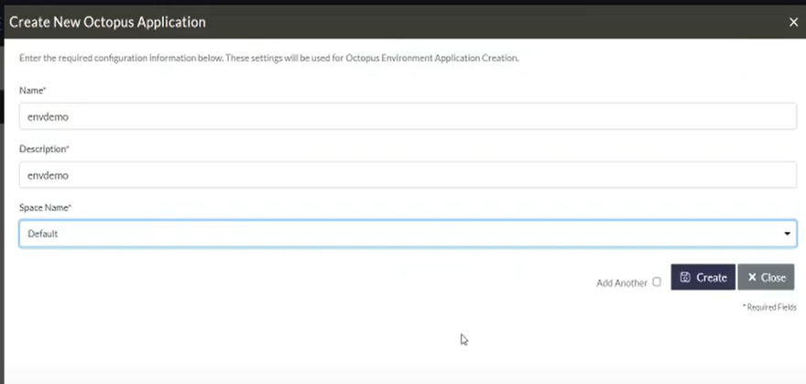This screenshot has width=806, height=384.
Task: Click the Description input field
Action: point(408,175)
